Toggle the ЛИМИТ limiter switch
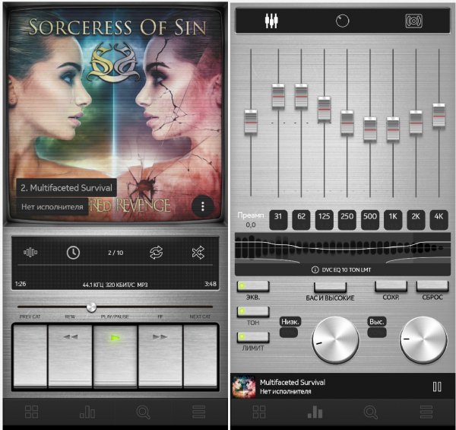Viewport: 456px width, 430px height. point(253,337)
